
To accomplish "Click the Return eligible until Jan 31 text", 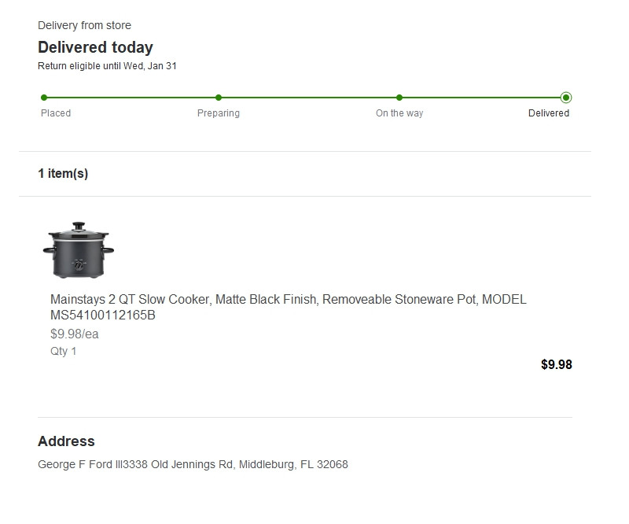I will click(x=107, y=66).
